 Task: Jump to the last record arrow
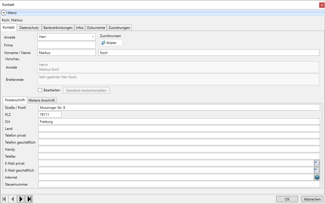(x=29, y=199)
